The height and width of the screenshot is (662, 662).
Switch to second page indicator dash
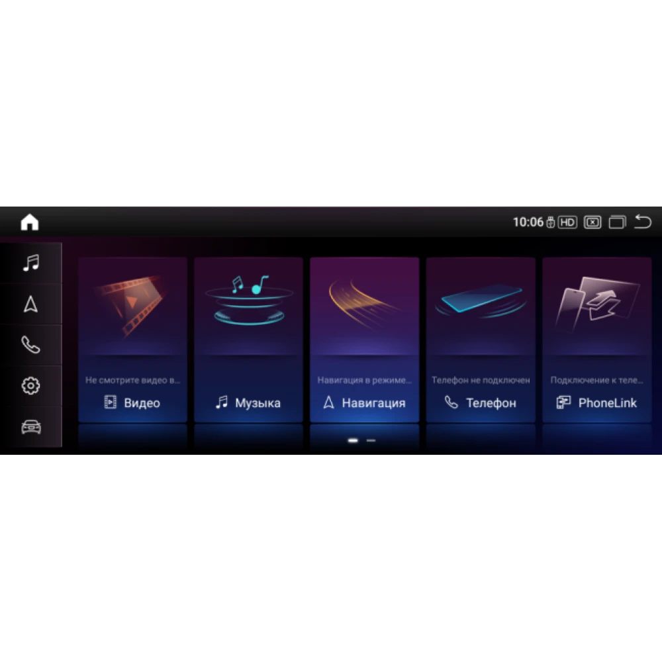tap(371, 440)
